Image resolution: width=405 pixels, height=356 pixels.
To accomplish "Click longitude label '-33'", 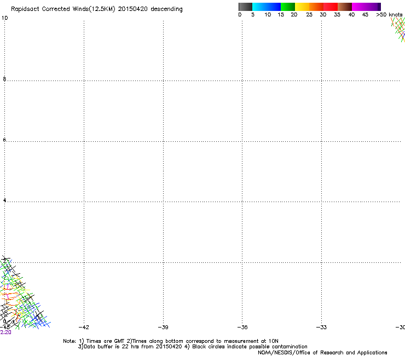I will [321, 328].
